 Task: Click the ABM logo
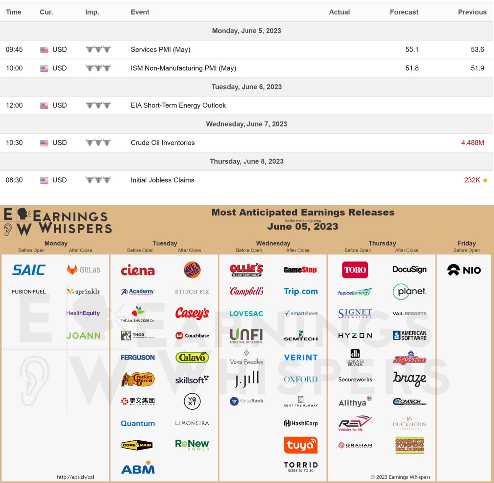coord(138,467)
